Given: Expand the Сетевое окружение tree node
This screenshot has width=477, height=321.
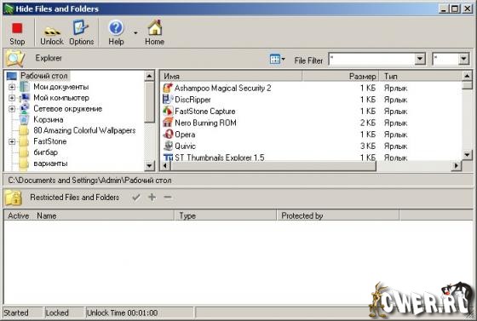Looking at the screenshot, I should [12, 109].
